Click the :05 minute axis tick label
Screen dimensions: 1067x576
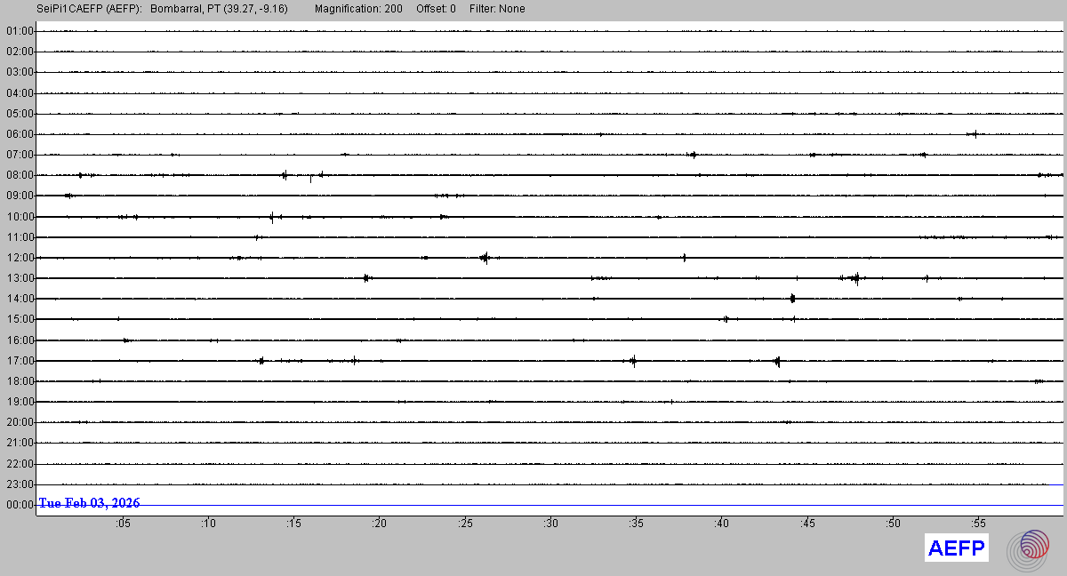(123, 524)
